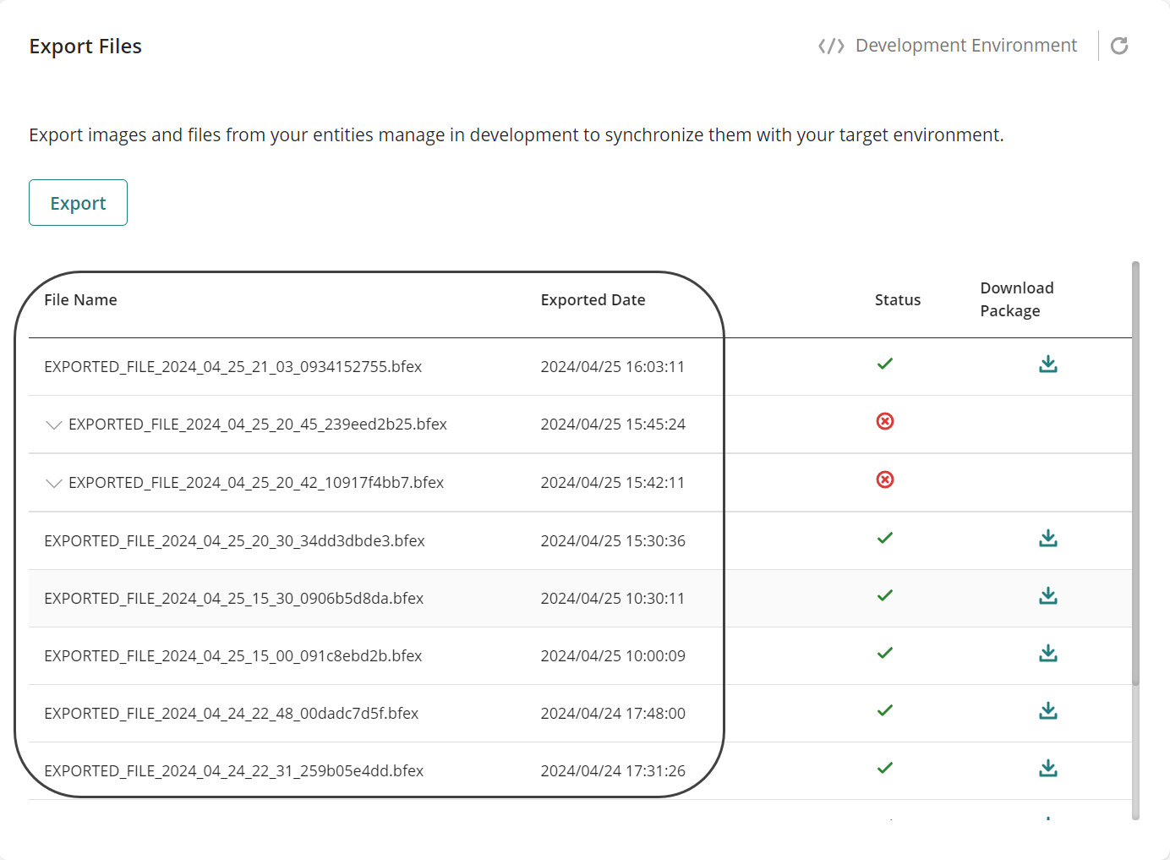Screen dimensions: 1170x860
Task: Click the date 2024/04/25 15:42:11
Action: pos(613,483)
